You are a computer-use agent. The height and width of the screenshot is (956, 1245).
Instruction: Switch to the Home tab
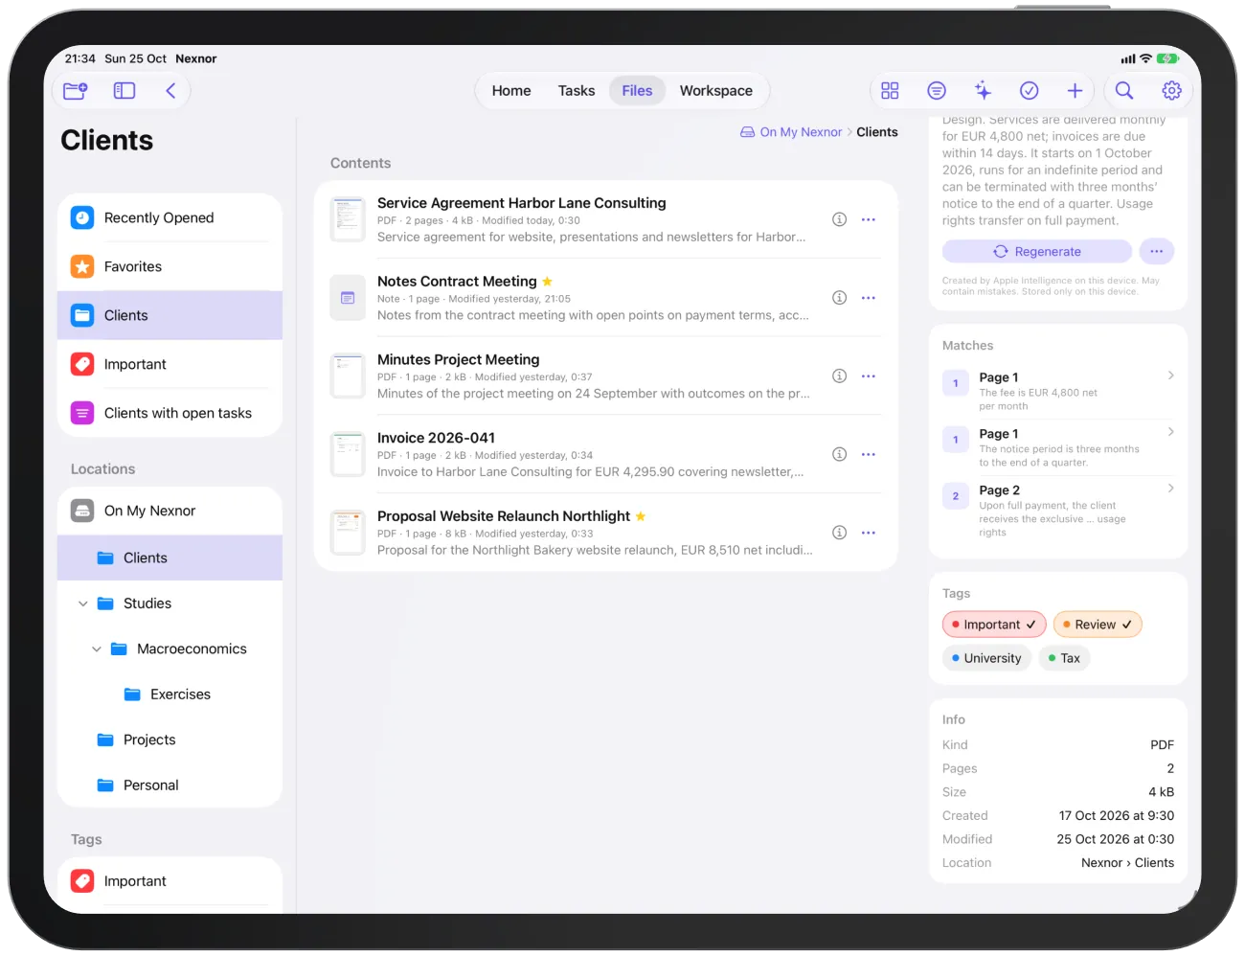click(511, 91)
